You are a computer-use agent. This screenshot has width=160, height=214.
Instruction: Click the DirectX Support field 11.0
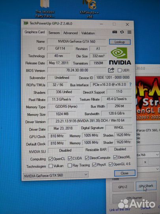pyautogui.click(x=119, y=92)
